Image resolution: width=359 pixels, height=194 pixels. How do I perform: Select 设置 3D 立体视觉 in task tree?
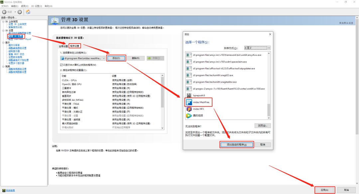17,24
